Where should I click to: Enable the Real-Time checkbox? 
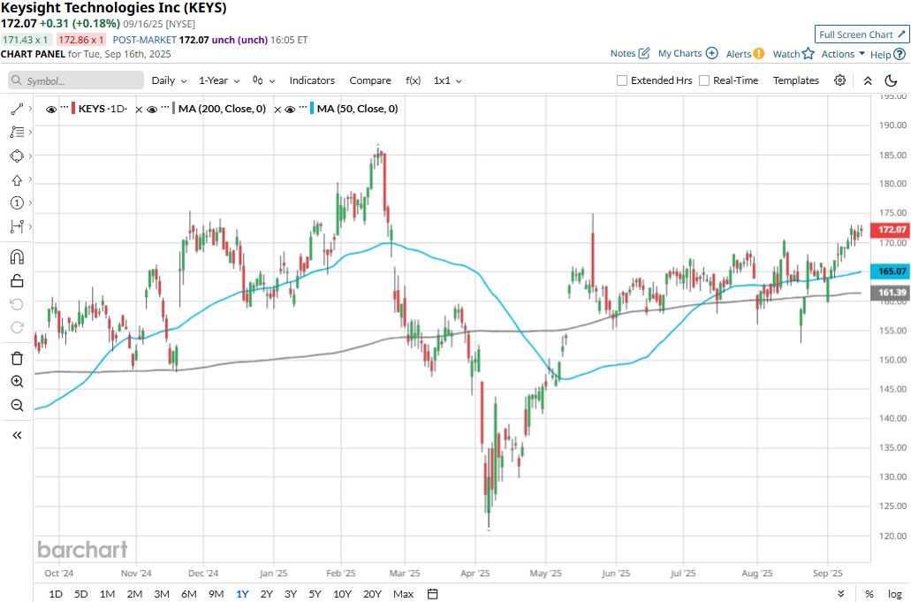(704, 80)
